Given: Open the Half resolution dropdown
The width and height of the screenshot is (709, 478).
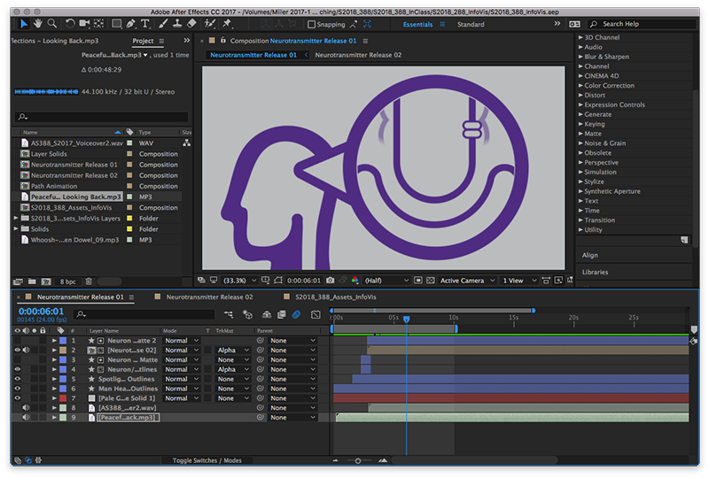Looking at the screenshot, I should click(386, 281).
